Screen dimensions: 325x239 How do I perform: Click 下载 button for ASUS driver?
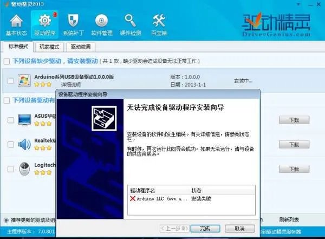294,120
